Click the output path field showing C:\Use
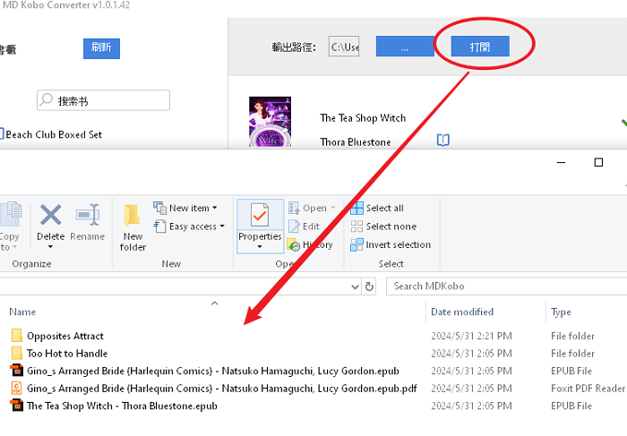Image resolution: width=627 pixels, height=436 pixels. [x=344, y=47]
